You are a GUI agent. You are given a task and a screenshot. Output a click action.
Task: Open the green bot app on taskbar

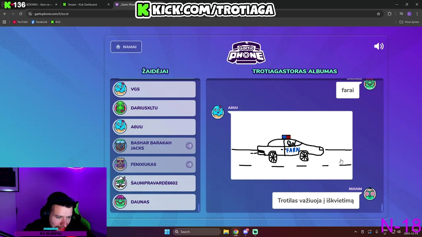pyautogui.click(x=255, y=232)
